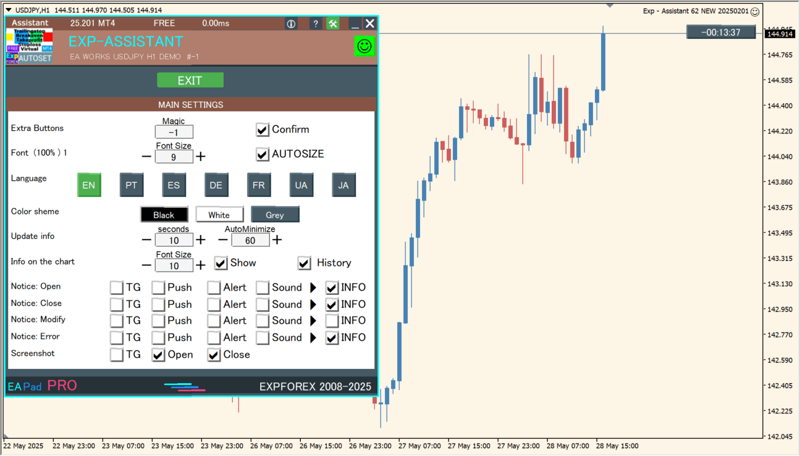800x456 pixels.
Task: Play the Notice: Close sound arrow
Action: 313,304
